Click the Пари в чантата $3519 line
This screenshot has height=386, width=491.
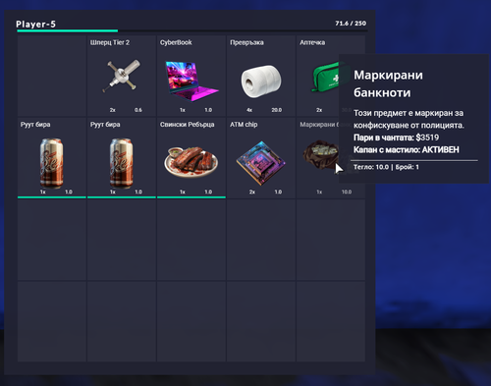click(396, 138)
